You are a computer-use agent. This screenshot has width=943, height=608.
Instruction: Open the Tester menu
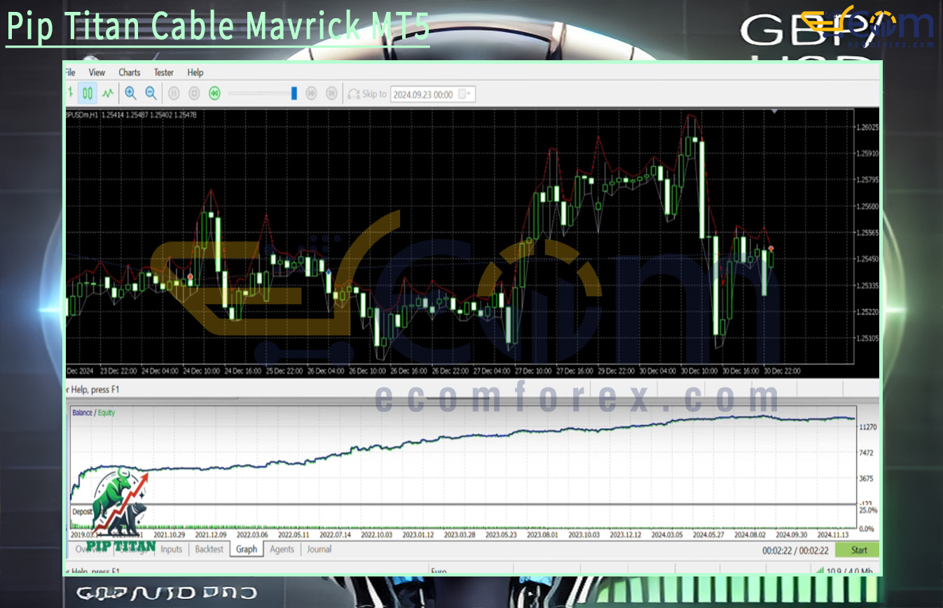[164, 72]
